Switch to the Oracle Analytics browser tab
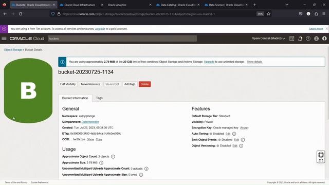 tap(117, 5)
